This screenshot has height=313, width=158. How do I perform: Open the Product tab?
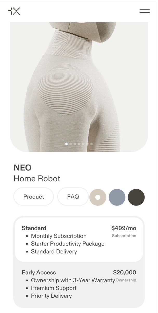click(34, 197)
